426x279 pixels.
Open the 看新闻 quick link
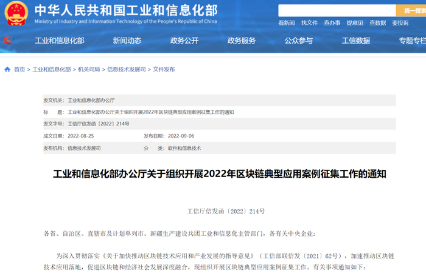click(287, 23)
